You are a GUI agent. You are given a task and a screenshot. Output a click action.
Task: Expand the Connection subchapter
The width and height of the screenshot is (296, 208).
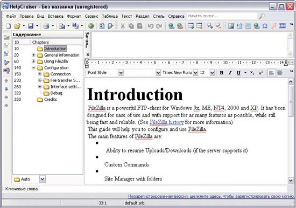coord(40,74)
